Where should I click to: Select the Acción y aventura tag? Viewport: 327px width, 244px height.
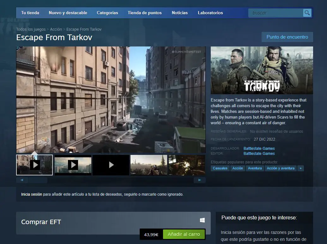pos(281,168)
